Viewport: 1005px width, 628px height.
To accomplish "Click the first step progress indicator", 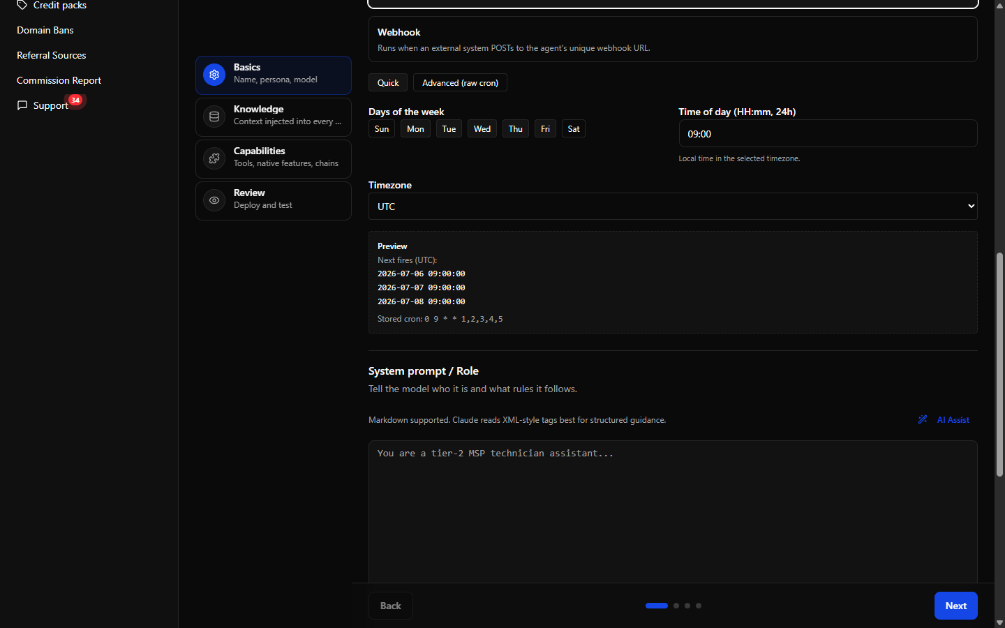I will pyautogui.click(x=657, y=606).
